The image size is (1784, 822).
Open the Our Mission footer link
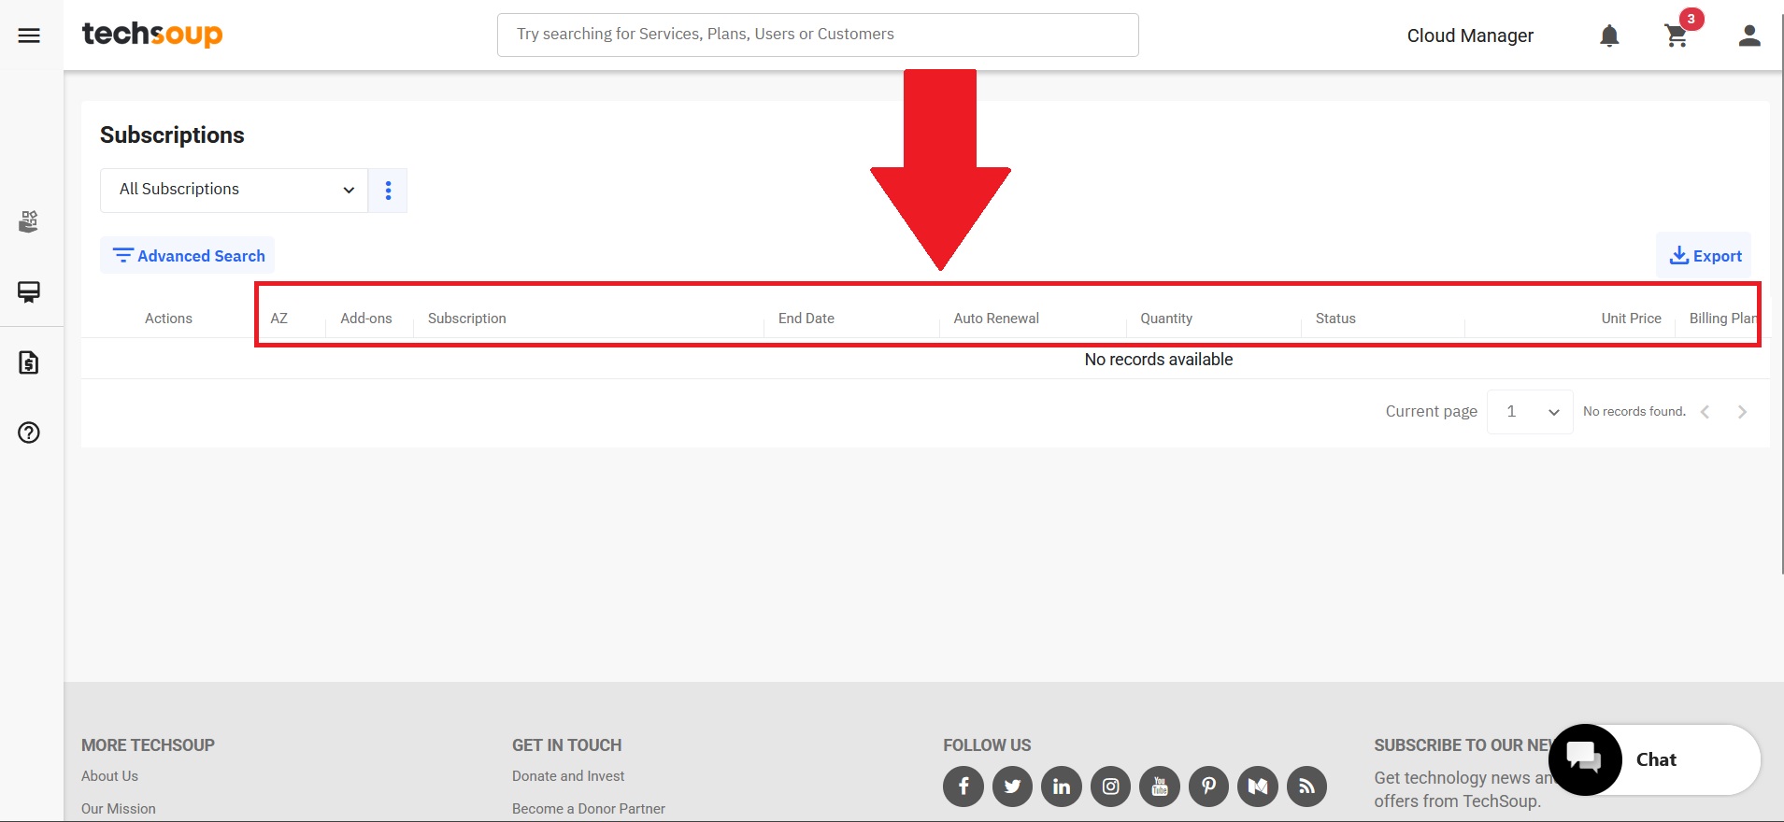pyautogui.click(x=119, y=809)
